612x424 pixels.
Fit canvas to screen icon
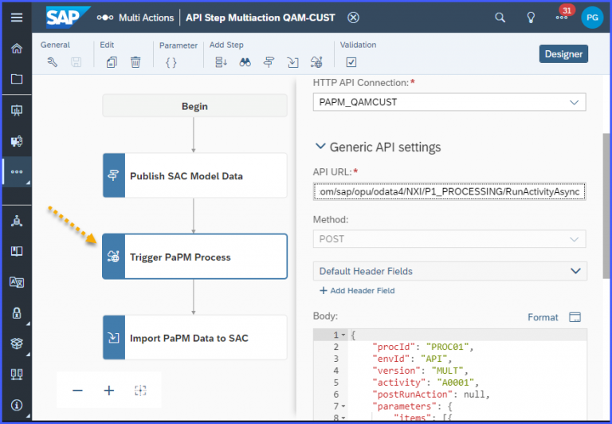click(x=140, y=391)
